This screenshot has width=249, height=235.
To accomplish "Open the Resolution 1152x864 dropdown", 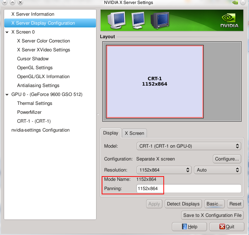I will click(x=164, y=170).
